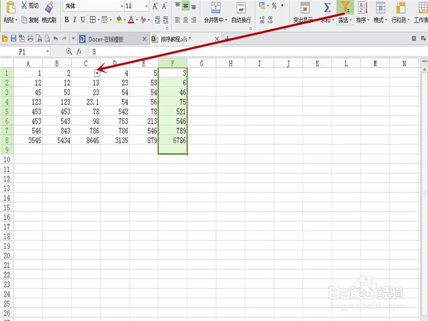The width and height of the screenshot is (428, 321).
Task: Click the formula bar containing 3
Action: pos(257,51)
